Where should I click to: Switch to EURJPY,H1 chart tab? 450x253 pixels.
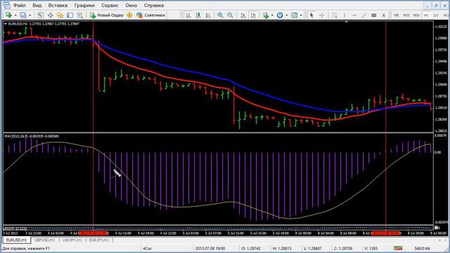pyautogui.click(x=98, y=240)
